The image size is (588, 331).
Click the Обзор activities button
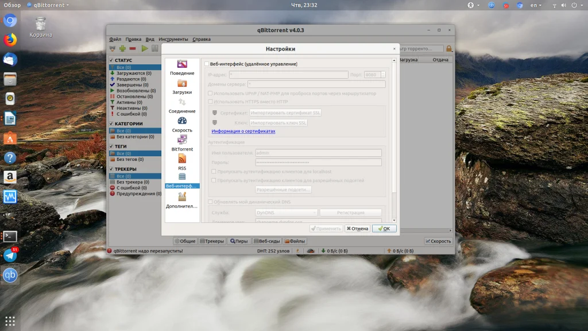click(12, 5)
